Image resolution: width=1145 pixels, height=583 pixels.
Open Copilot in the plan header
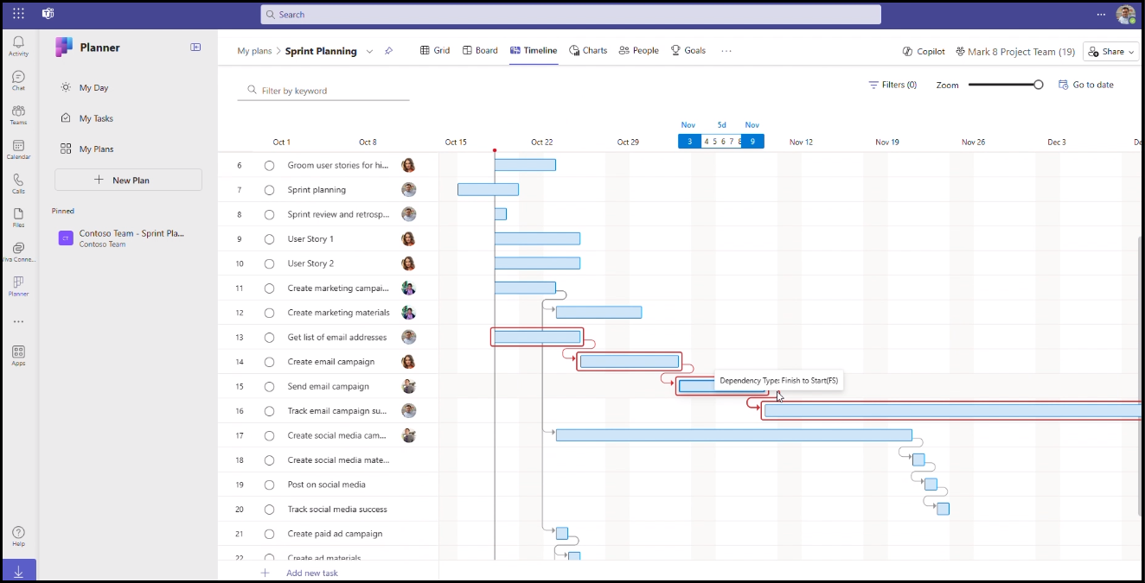924,52
